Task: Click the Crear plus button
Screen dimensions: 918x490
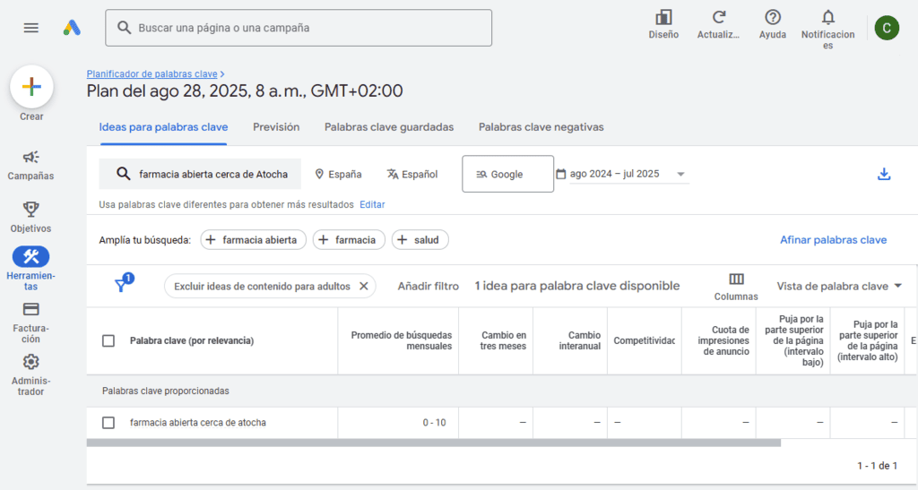Action: (31, 87)
